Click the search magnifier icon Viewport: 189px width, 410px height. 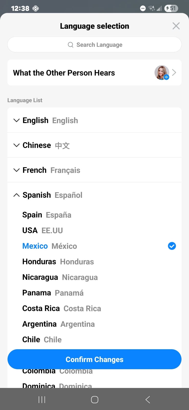pyautogui.click(x=70, y=45)
